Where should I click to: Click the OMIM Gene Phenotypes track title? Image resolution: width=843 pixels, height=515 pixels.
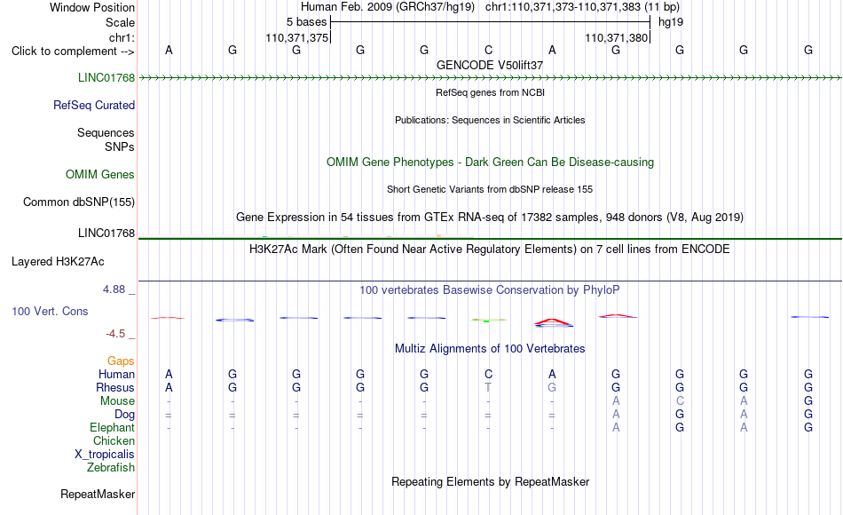491,162
